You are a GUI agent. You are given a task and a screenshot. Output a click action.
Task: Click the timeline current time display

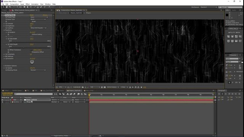pyautogui.click(x=8, y=93)
